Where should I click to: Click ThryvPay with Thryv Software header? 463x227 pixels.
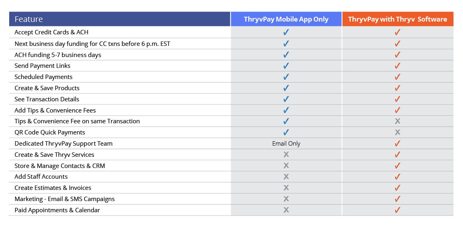[398, 19]
